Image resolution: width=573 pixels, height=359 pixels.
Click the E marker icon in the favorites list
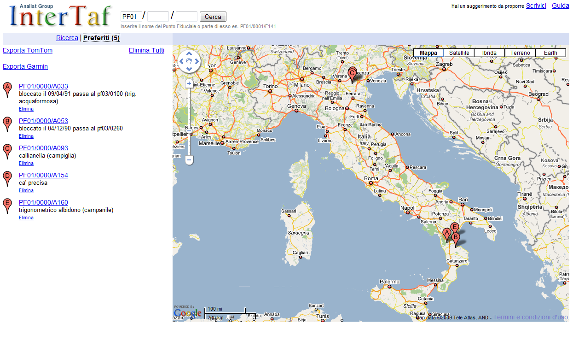click(7, 206)
